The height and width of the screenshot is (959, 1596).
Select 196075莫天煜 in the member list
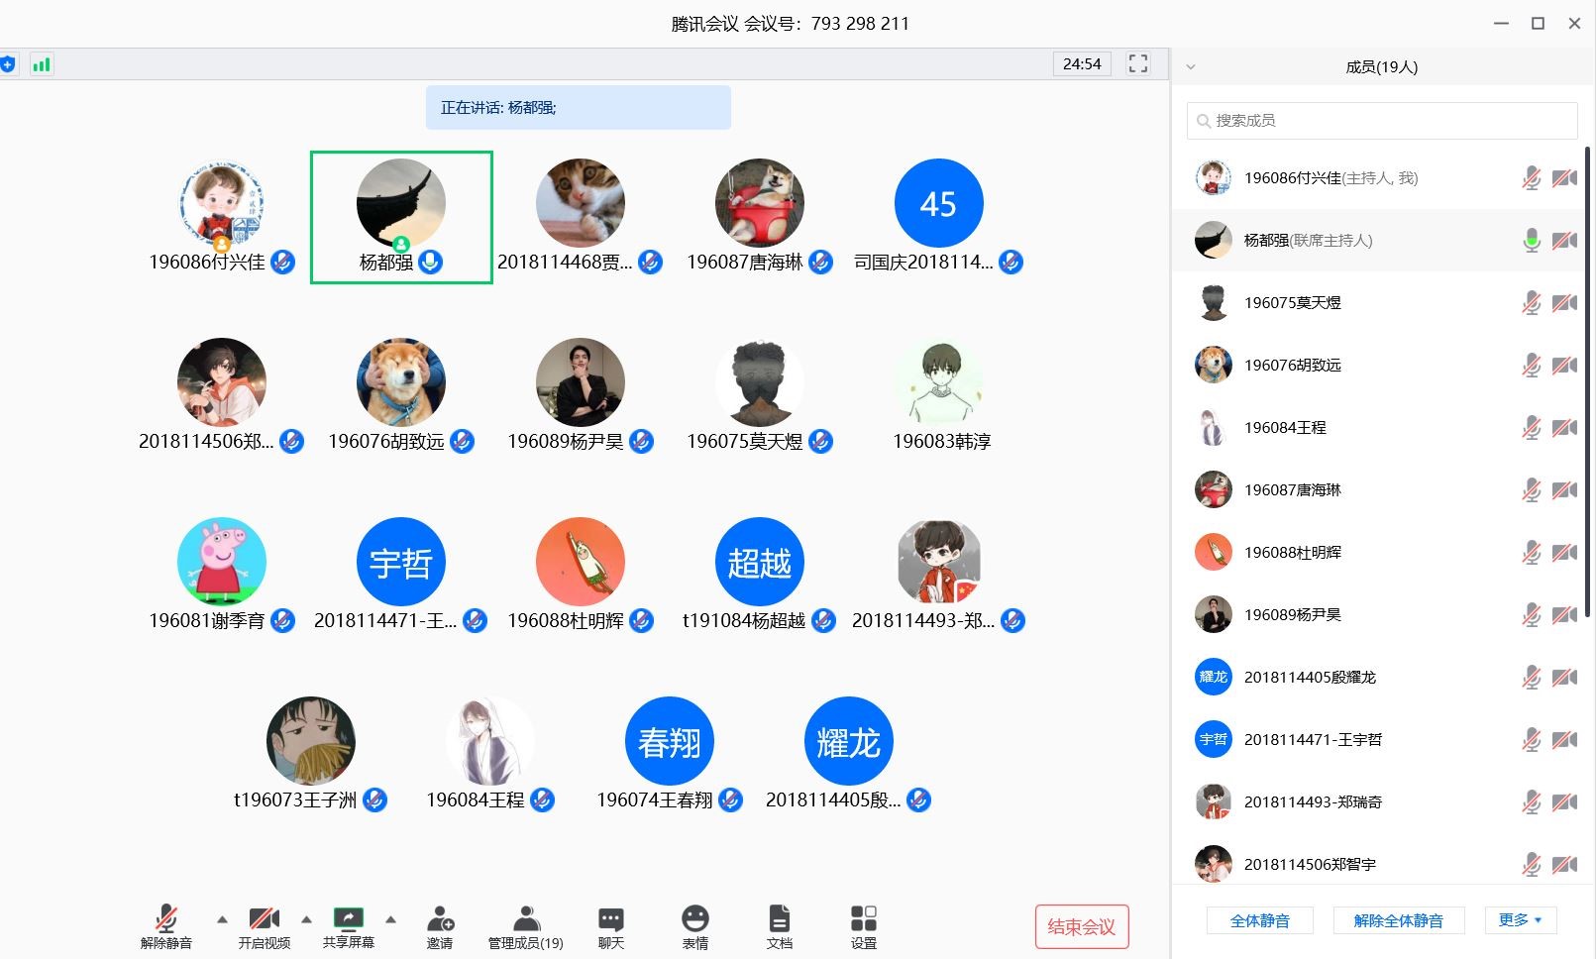click(1292, 302)
